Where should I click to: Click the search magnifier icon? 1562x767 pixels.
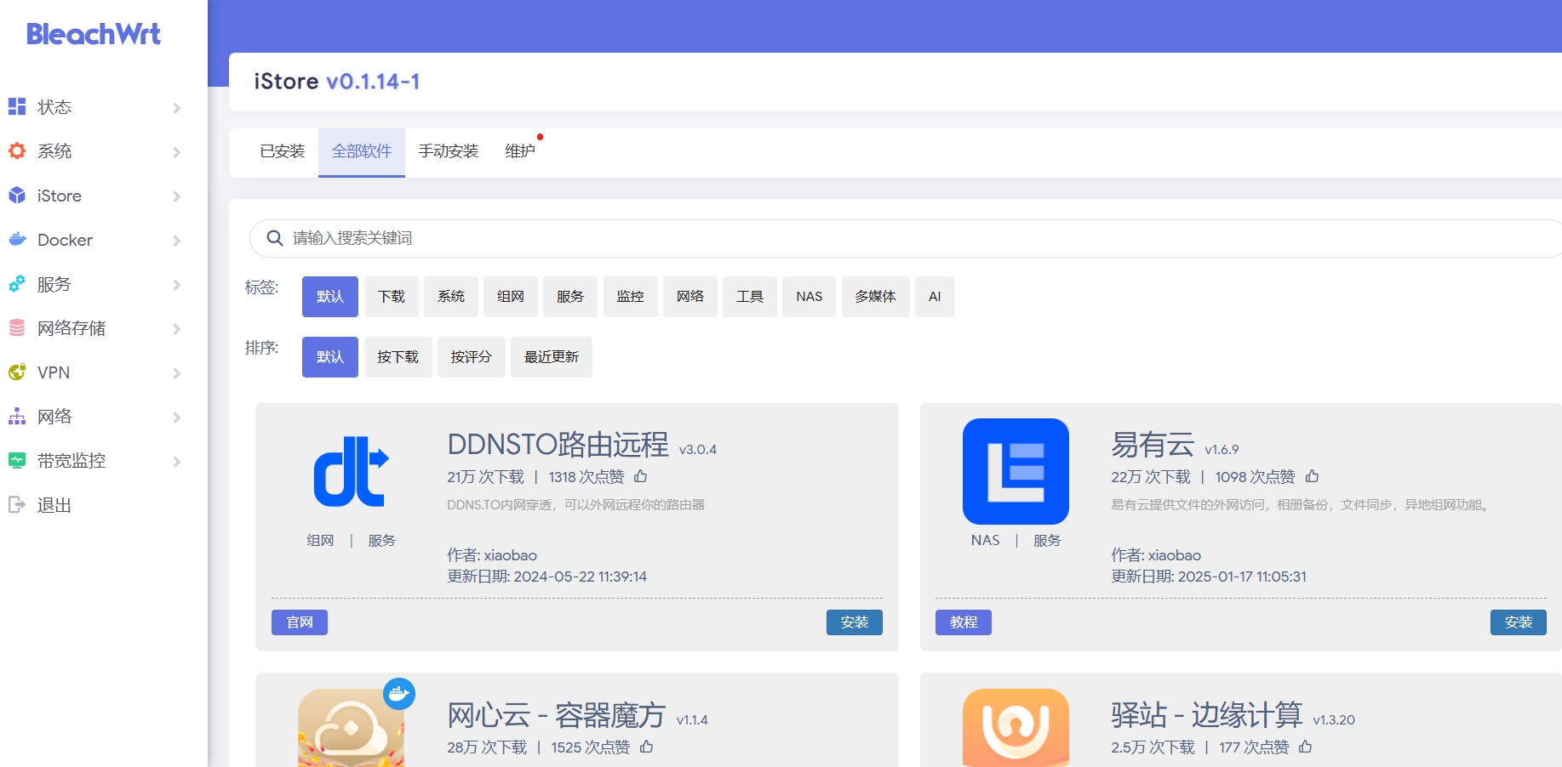coord(275,238)
